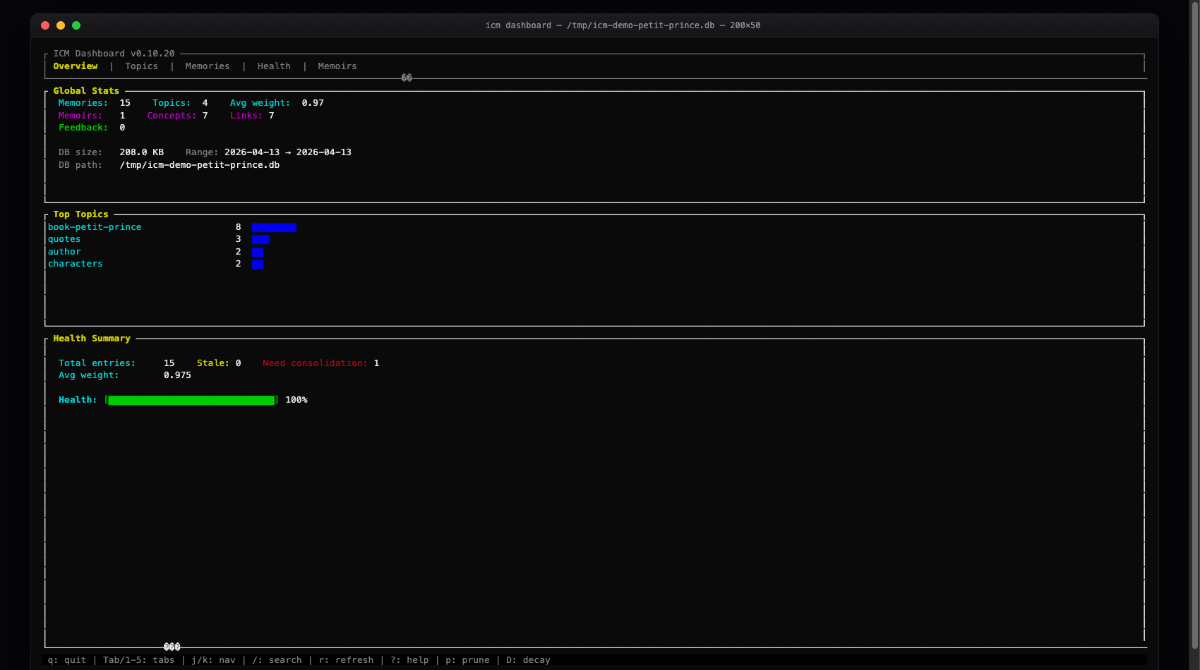The height and width of the screenshot is (670, 1200).
Task: Click the DB path /tmp/icm-demo-petit-prince.db
Action: [x=200, y=164]
